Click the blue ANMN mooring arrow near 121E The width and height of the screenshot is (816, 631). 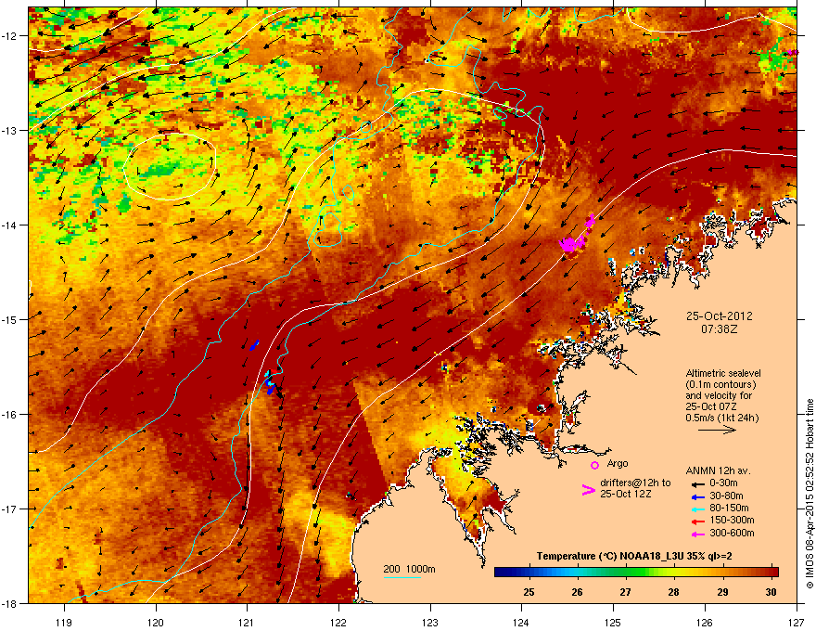click(x=254, y=345)
